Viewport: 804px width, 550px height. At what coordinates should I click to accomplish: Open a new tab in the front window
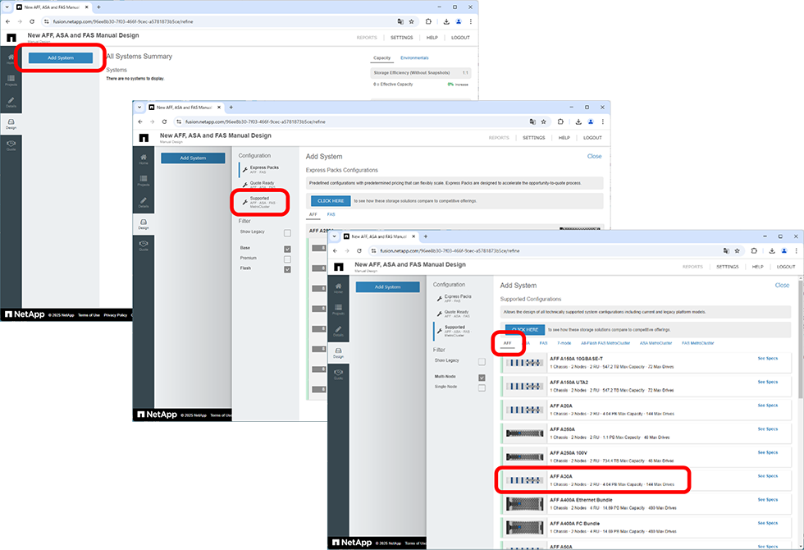426,236
